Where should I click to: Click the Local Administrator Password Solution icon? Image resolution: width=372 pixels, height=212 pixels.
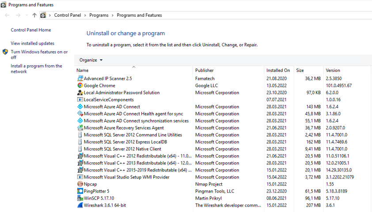point(80,93)
